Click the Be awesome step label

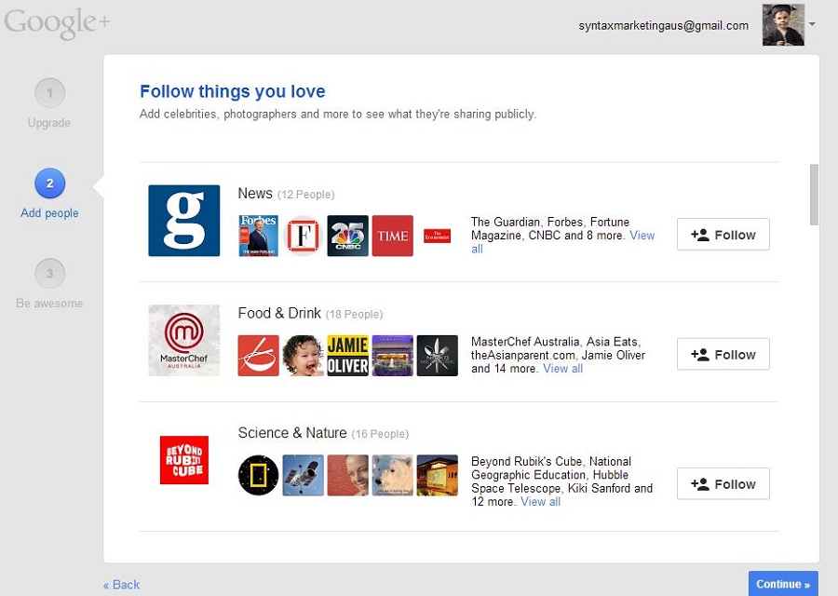point(49,303)
